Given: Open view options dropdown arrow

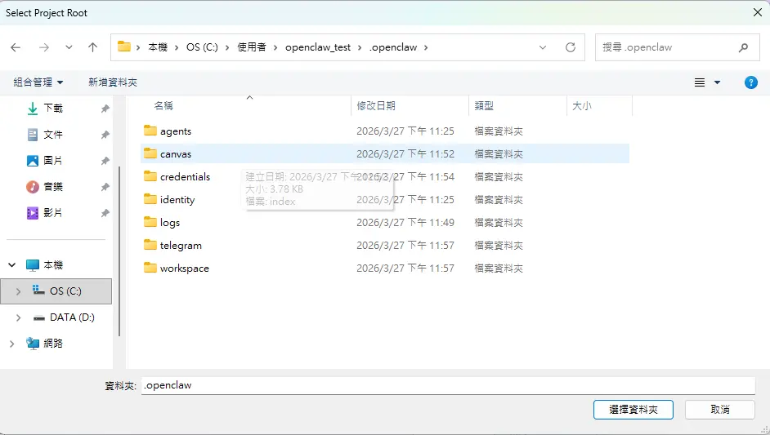Looking at the screenshot, I should pos(717,82).
